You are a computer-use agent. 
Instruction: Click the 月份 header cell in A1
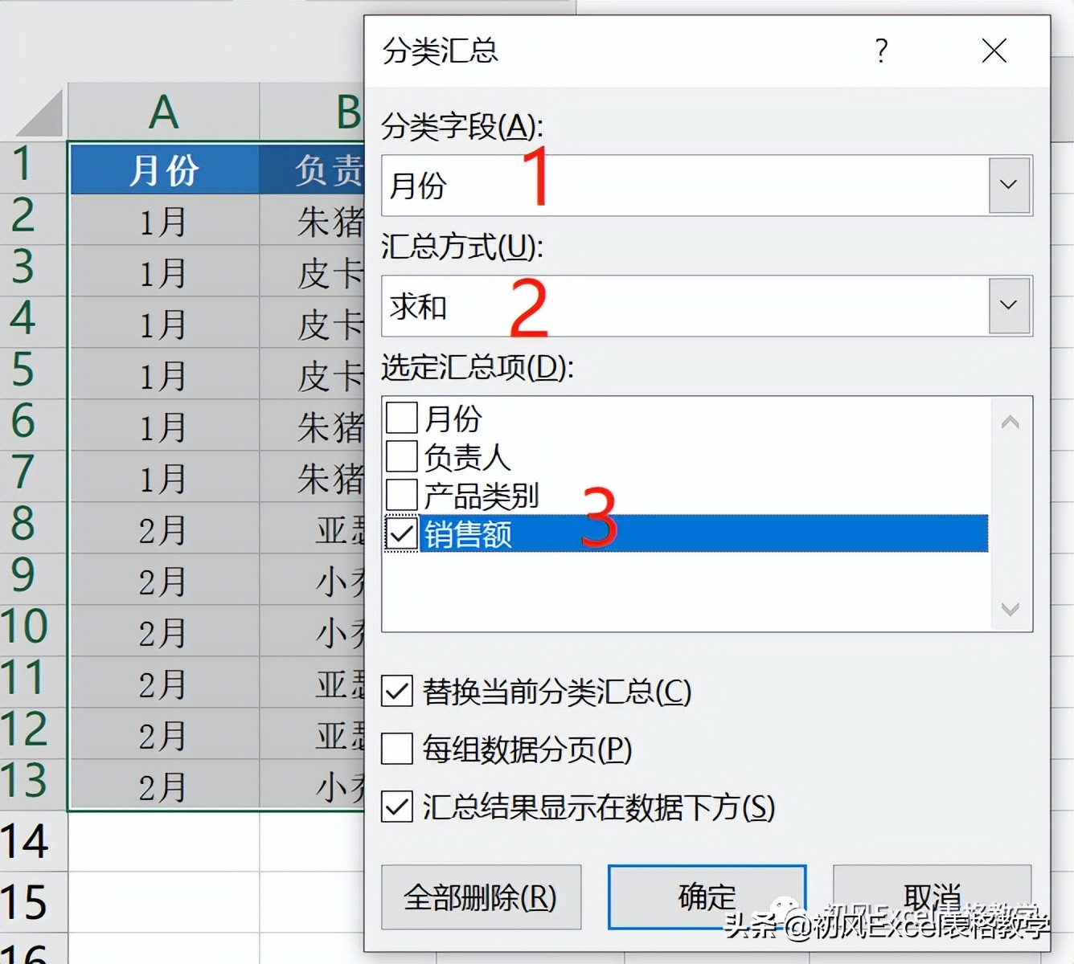164,169
